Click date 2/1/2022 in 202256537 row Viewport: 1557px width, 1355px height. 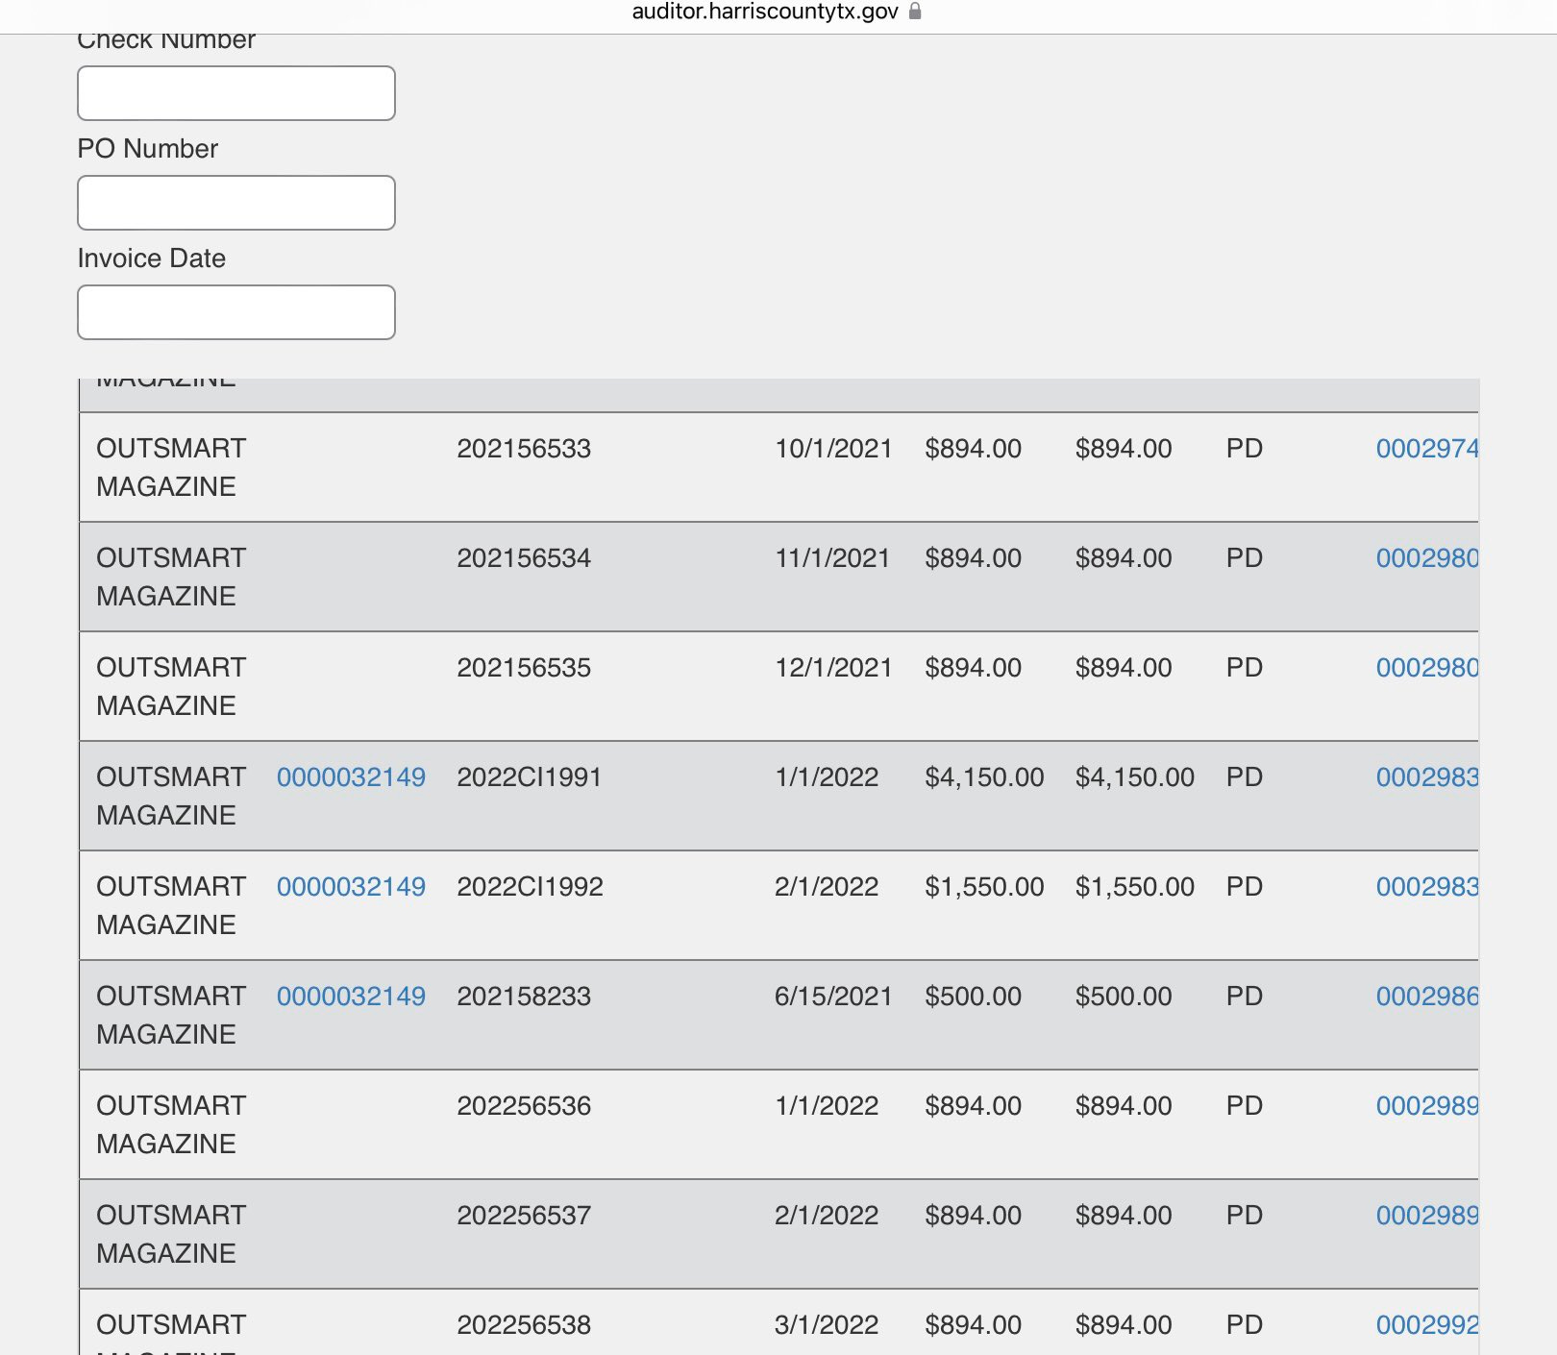point(827,1216)
